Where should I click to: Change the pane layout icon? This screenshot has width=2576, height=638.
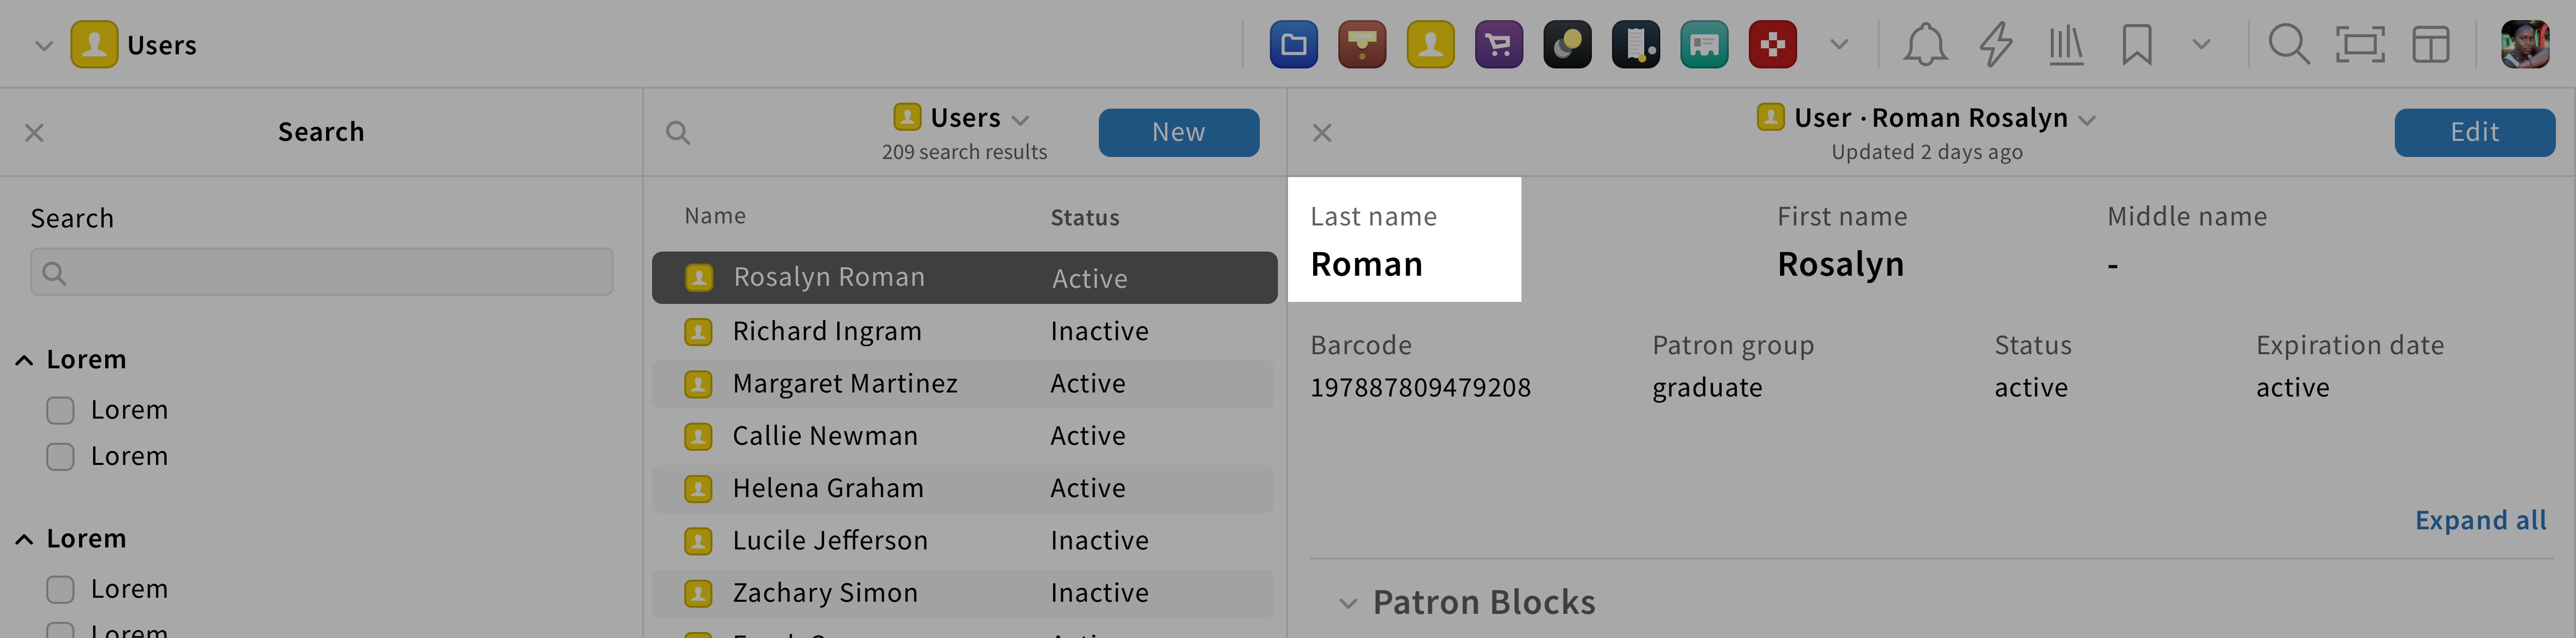(2431, 45)
